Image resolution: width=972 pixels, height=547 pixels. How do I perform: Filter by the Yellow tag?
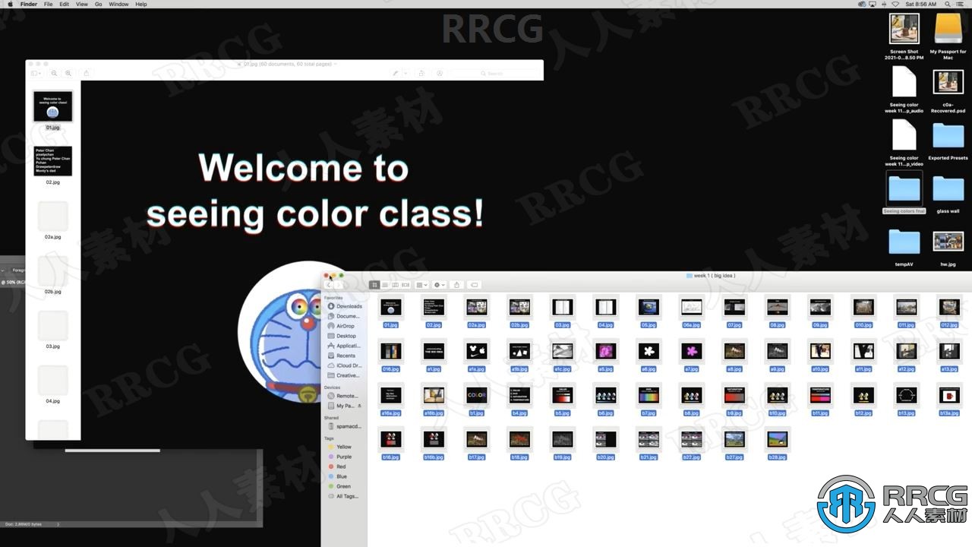click(x=339, y=447)
